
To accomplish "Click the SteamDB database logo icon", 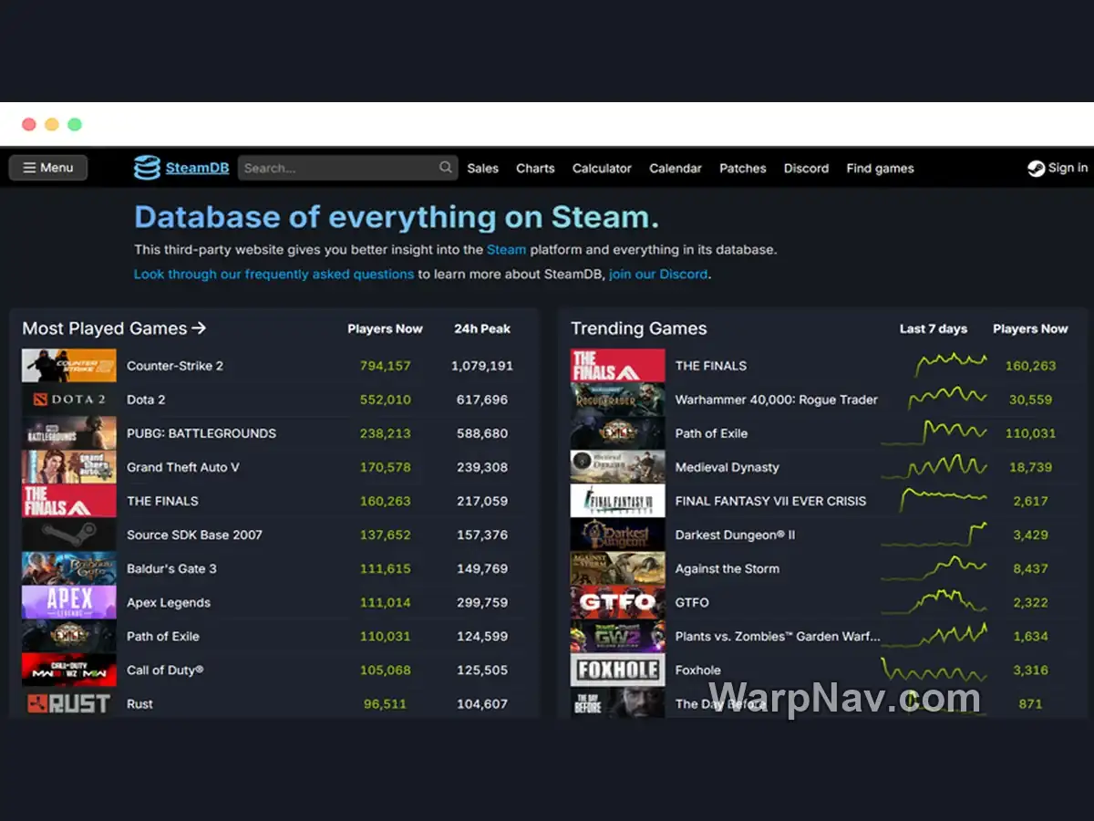I will pos(147,168).
